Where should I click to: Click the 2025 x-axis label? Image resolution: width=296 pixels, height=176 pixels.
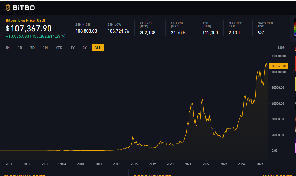coord(260,164)
